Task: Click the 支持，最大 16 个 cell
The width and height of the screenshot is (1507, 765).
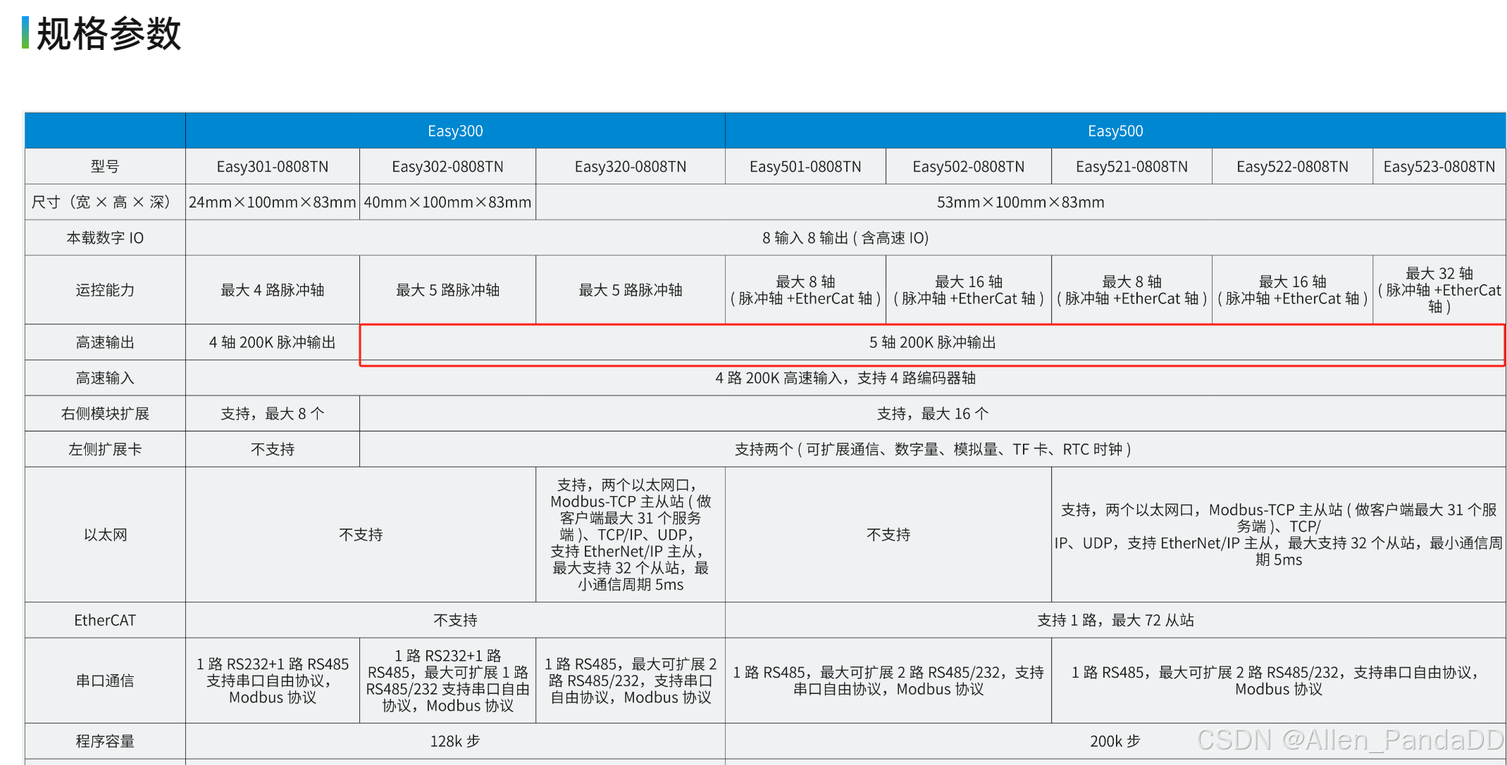Action: pos(933,414)
